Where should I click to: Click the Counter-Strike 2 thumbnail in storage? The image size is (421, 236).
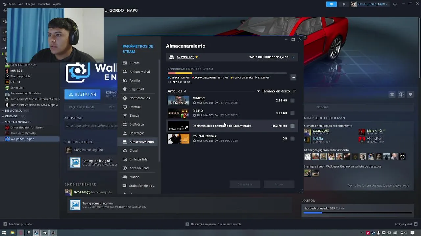(178, 138)
